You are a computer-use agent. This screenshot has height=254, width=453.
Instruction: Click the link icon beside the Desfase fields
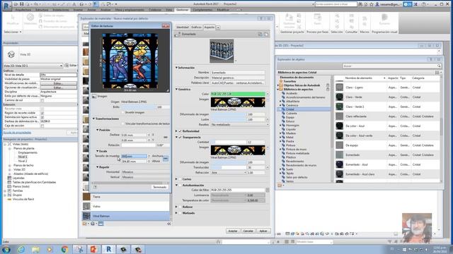coord(166,137)
